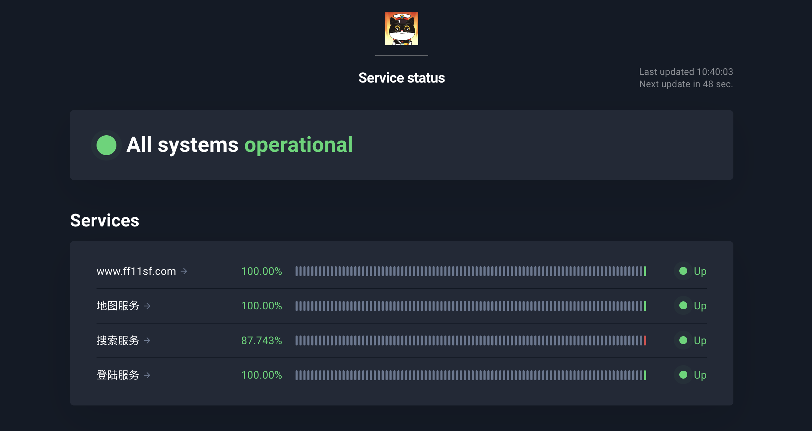Click the green Up dot for 登陆服务
Viewport: 812px width, 431px height.
click(683, 375)
